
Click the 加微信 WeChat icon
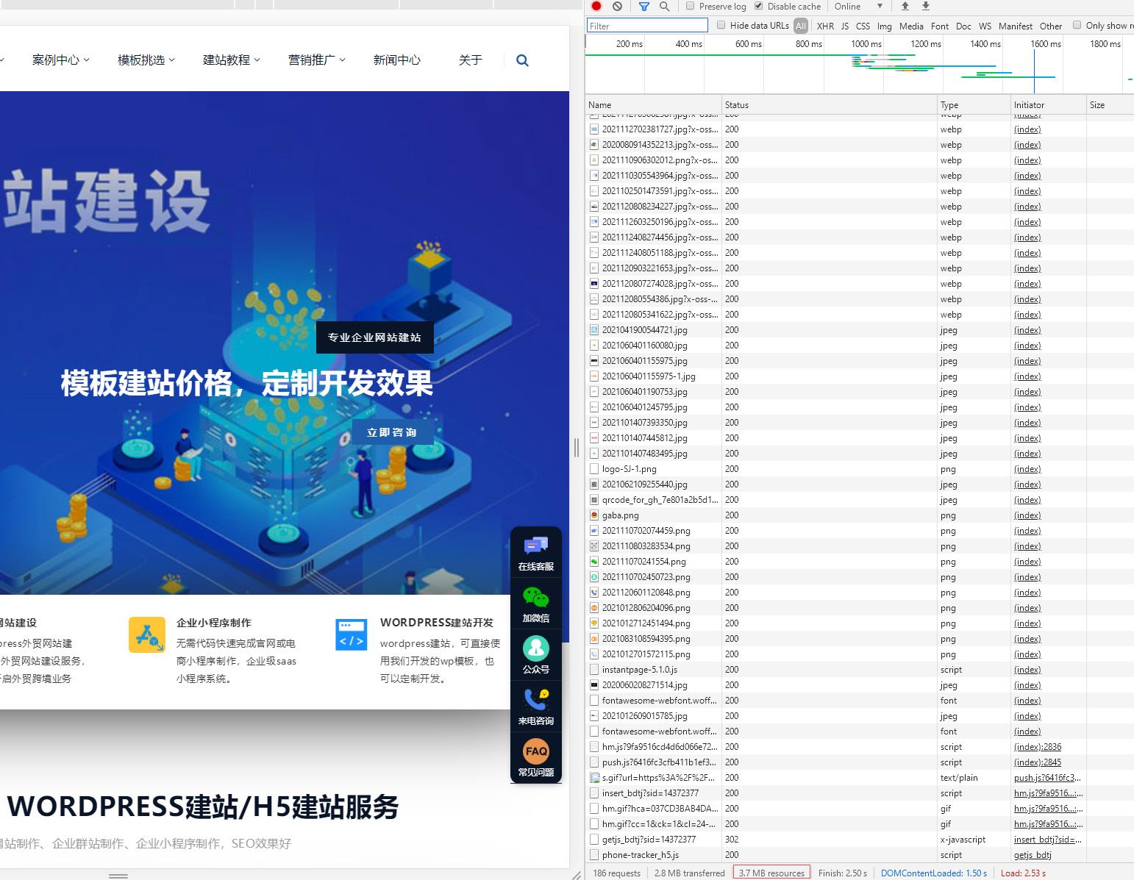click(x=535, y=604)
